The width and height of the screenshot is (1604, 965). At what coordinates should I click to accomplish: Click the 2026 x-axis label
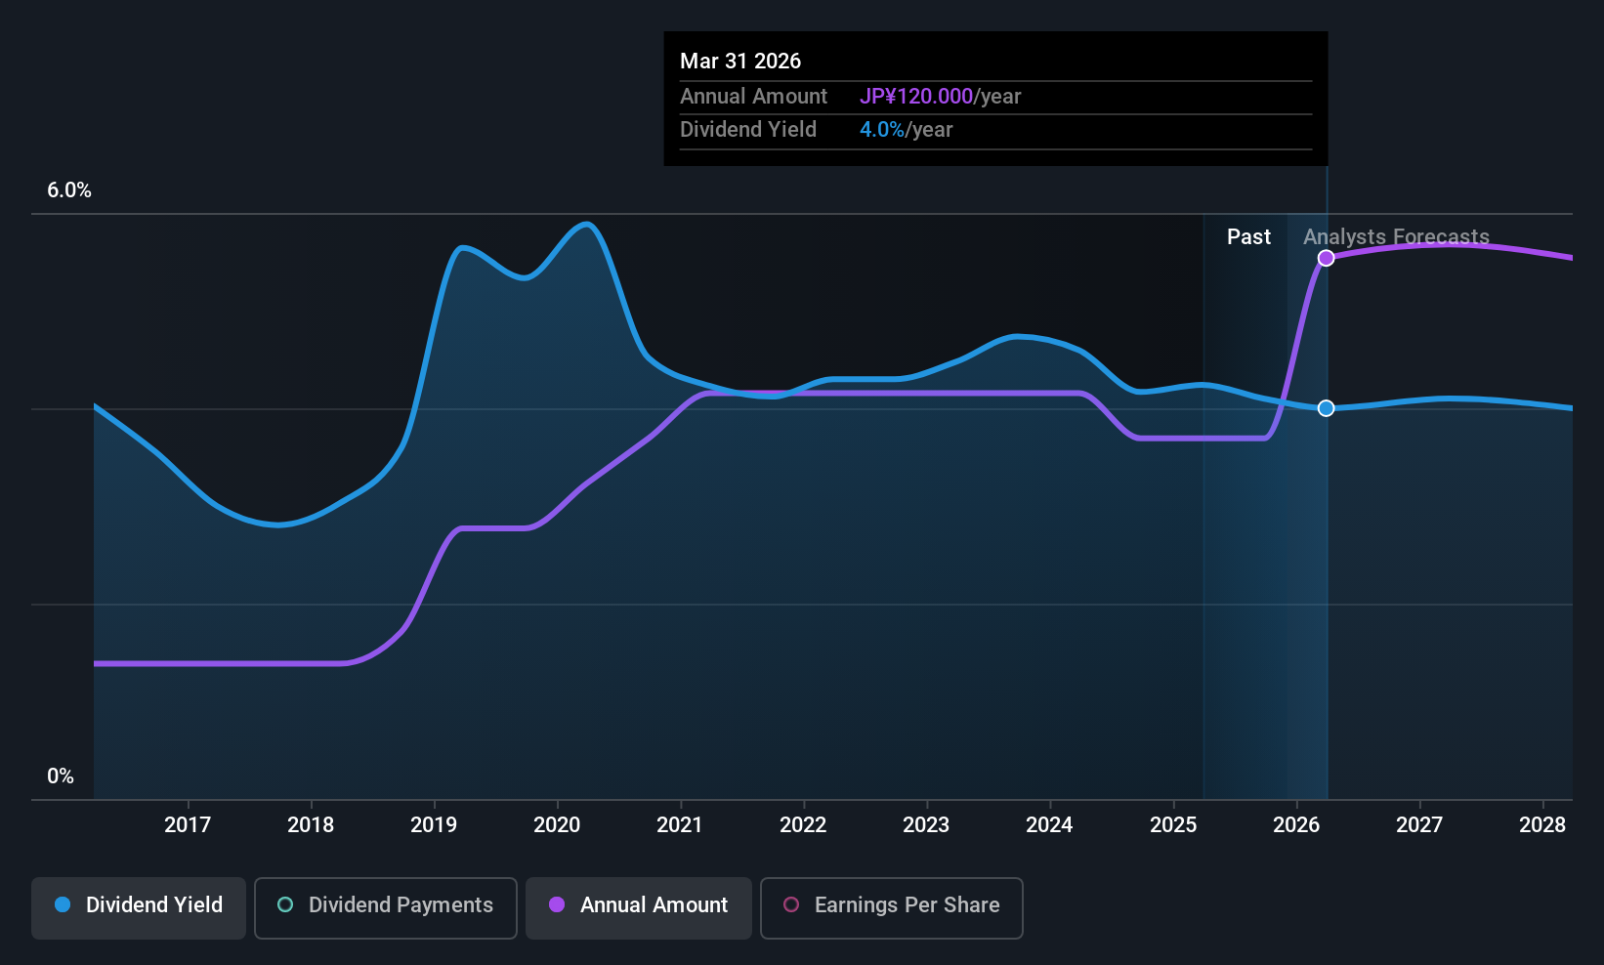point(1296,825)
